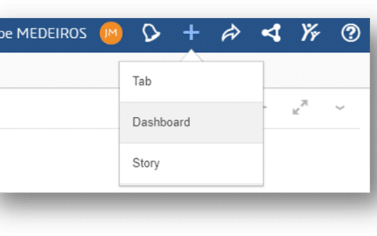
Task: Expand panel with diagonal arrows icon
Action: [x=300, y=107]
